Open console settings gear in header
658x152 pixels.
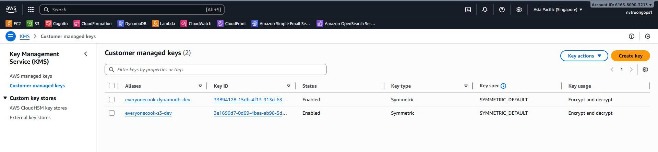click(519, 10)
